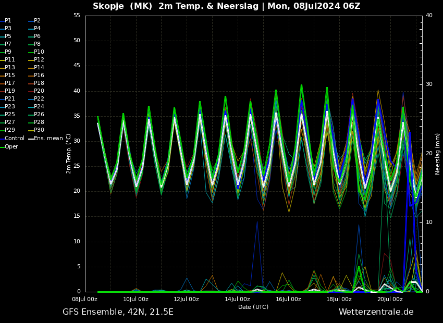Select the P16 legend entry
This screenshot has height=323, width=443.
tap(39, 76)
